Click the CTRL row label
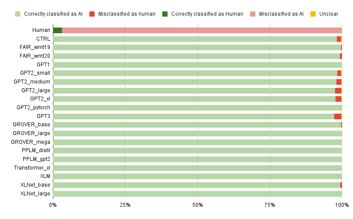The width and height of the screenshot is (353, 219). coord(43,39)
